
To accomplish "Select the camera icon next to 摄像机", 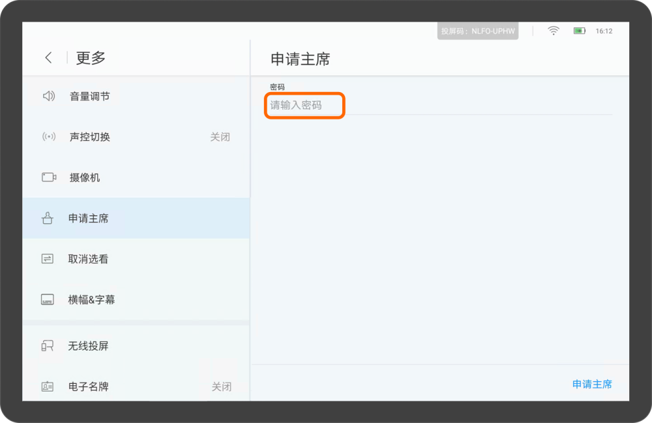I will (x=48, y=177).
